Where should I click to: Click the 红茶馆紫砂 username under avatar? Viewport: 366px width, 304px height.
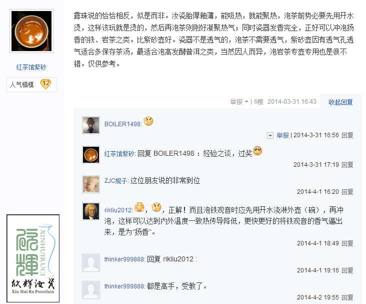click(31, 67)
